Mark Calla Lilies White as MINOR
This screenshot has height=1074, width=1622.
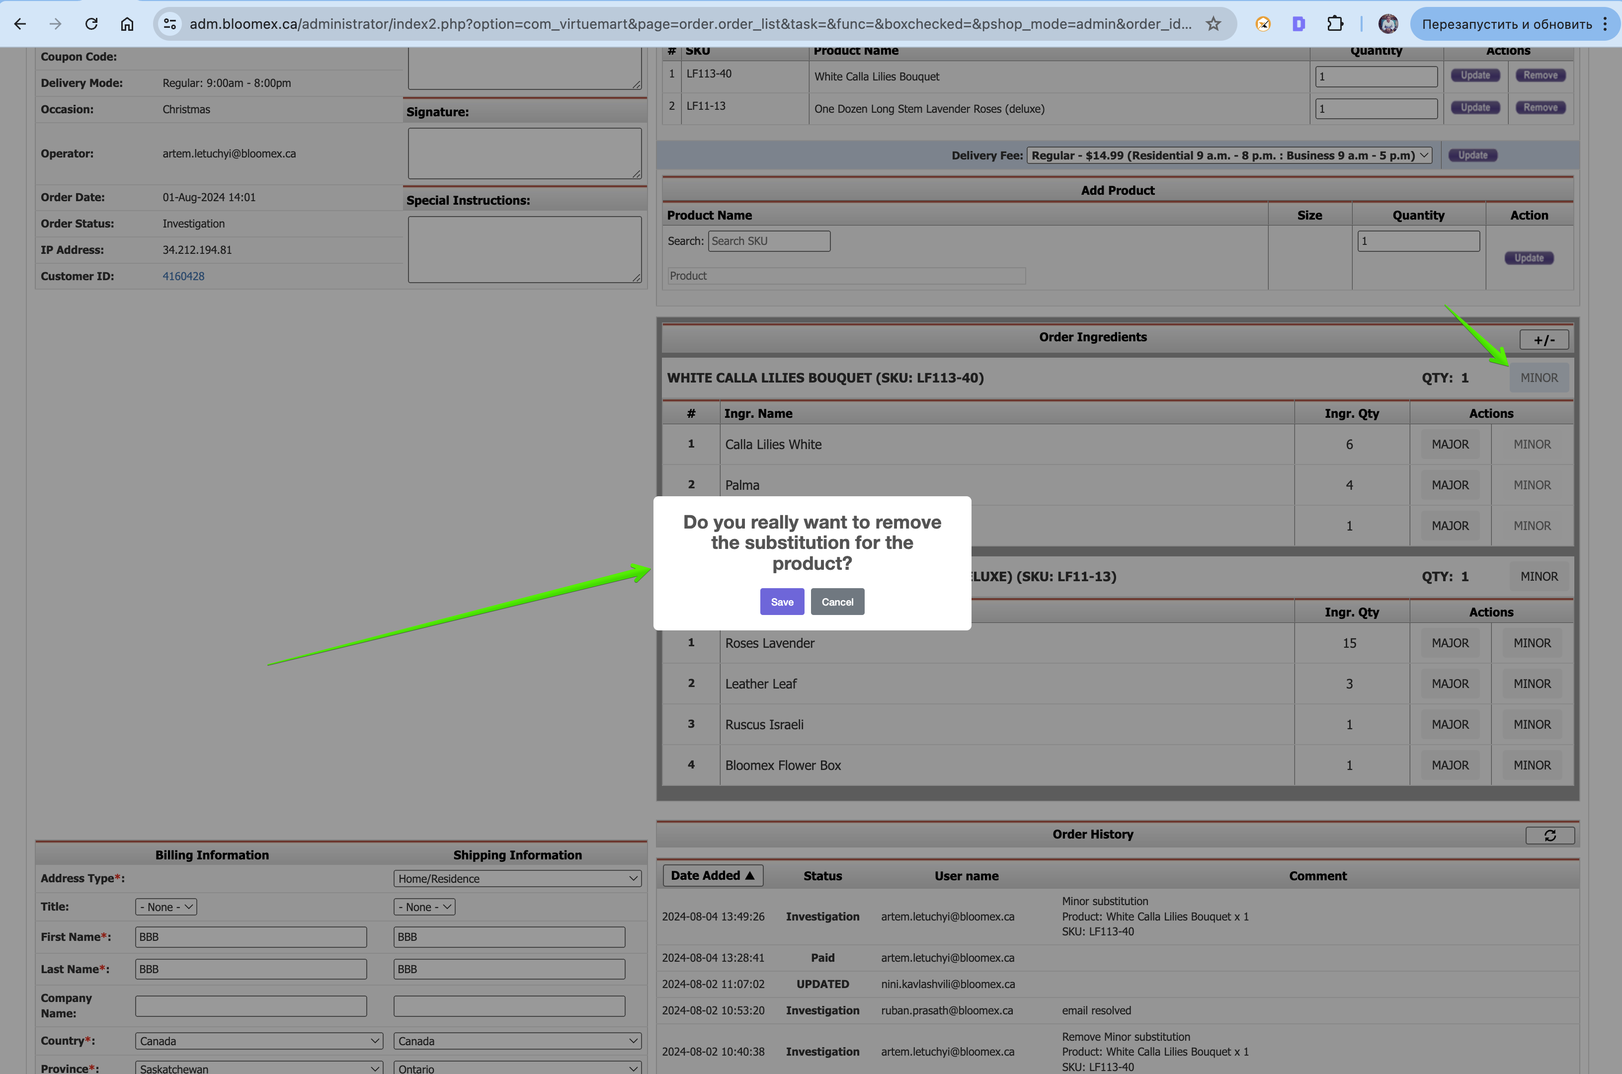(1532, 445)
